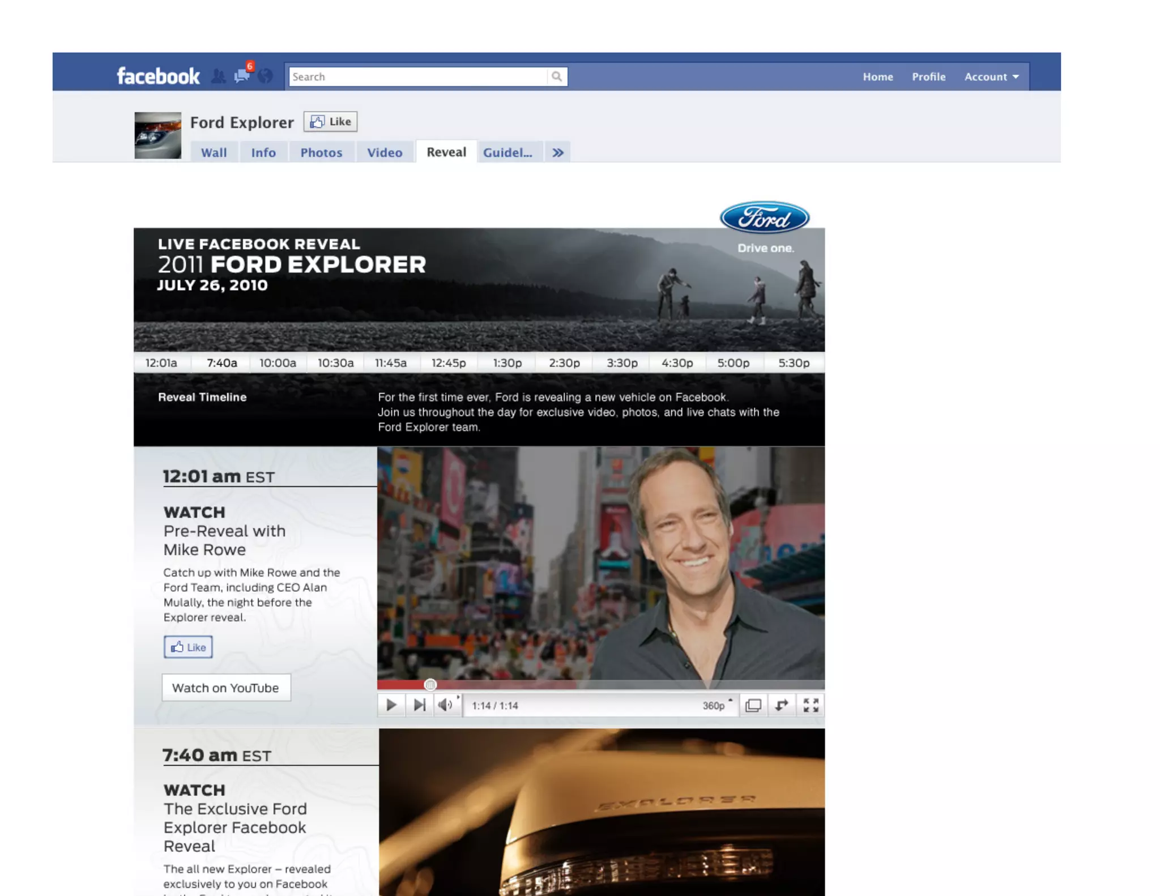The width and height of the screenshot is (1160, 896).
Task: Open the notifications globe icon
Action: pos(265,76)
